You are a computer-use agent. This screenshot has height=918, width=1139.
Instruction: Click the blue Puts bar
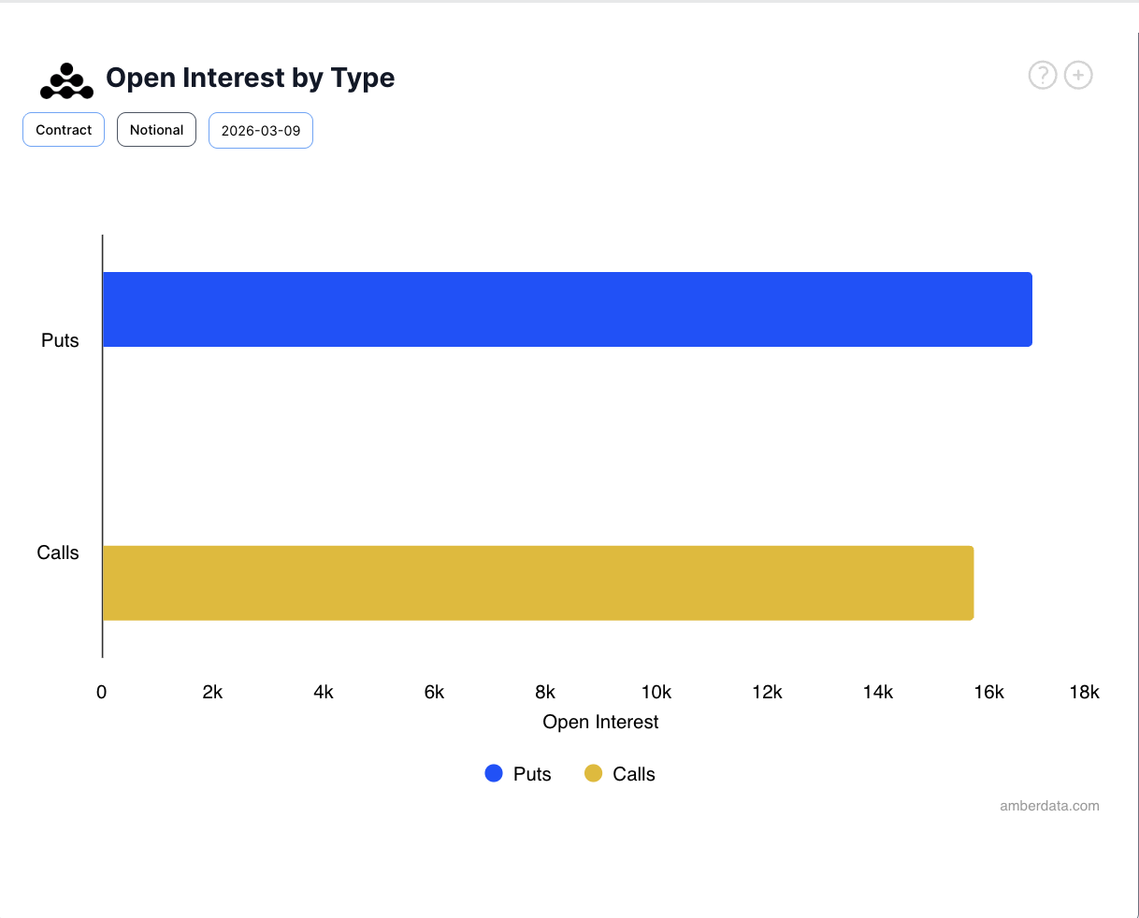tap(567, 309)
